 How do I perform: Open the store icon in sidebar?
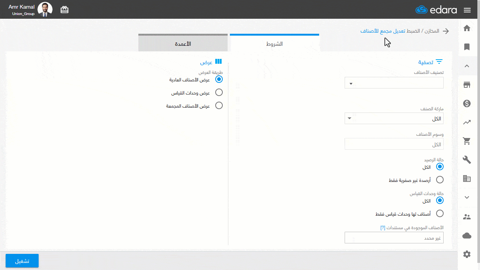[467, 85]
